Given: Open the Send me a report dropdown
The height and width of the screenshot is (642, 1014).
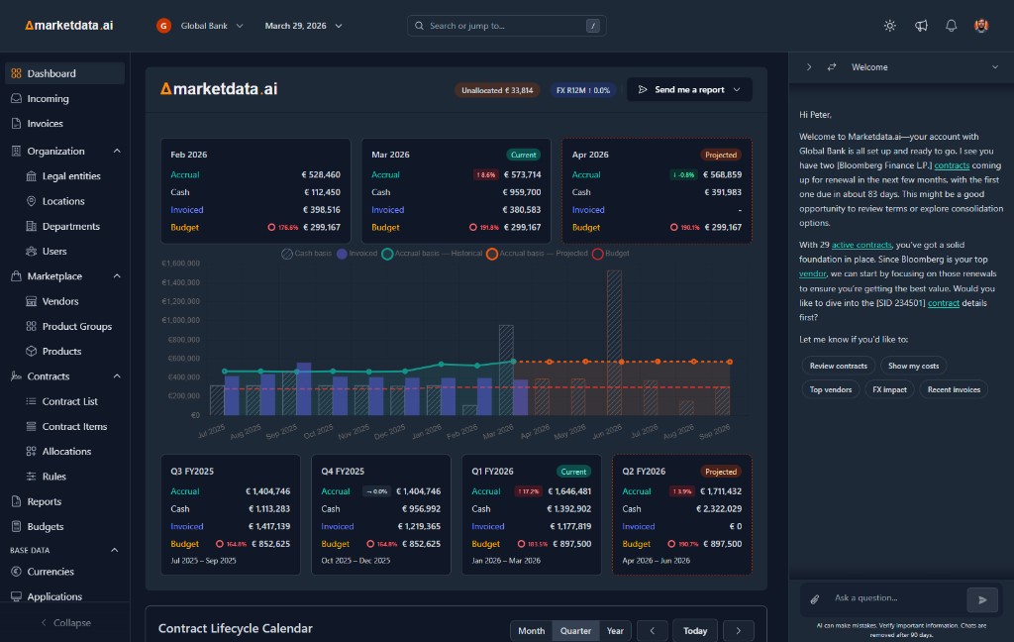Looking at the screenshot, I should [x=689, y=89].
